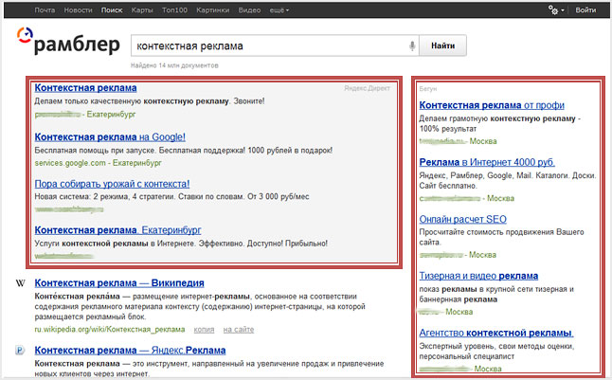Open sidebar ad 'Тизерная и видео реклама'

[478, 276]
